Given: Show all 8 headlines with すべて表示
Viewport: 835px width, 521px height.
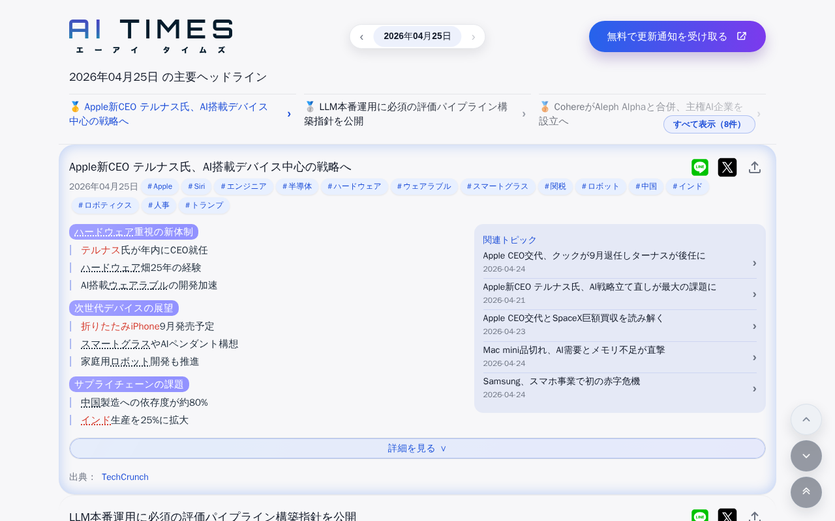Looking at the screenshot, I should coord(709,124).
